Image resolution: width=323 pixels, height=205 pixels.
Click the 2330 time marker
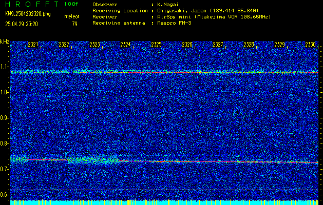point(311,45)
